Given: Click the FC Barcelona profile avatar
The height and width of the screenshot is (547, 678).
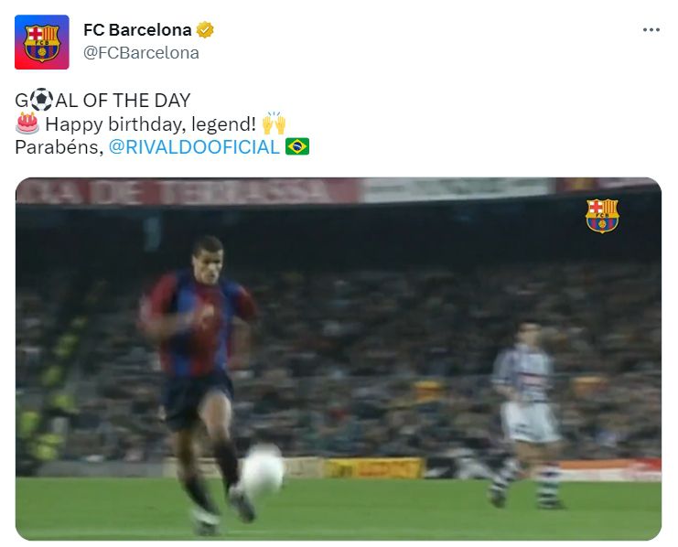Looking at the screenshot, I should 42,42.
